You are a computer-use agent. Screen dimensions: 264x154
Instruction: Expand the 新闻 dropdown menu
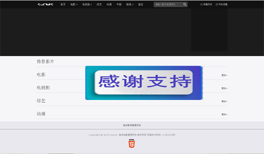point(130,4)
